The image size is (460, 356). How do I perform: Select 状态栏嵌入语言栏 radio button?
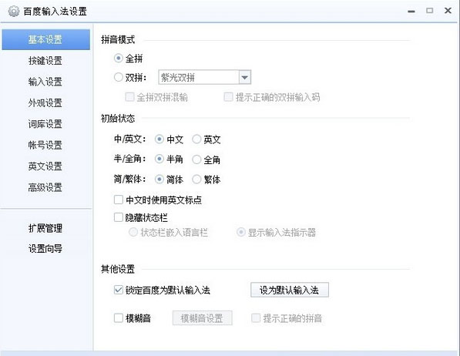pyautogui.click(x=133, y=233)
